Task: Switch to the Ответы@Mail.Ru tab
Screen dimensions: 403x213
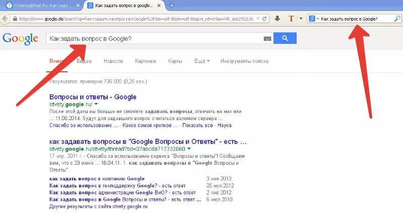Action: click(42, 6)
